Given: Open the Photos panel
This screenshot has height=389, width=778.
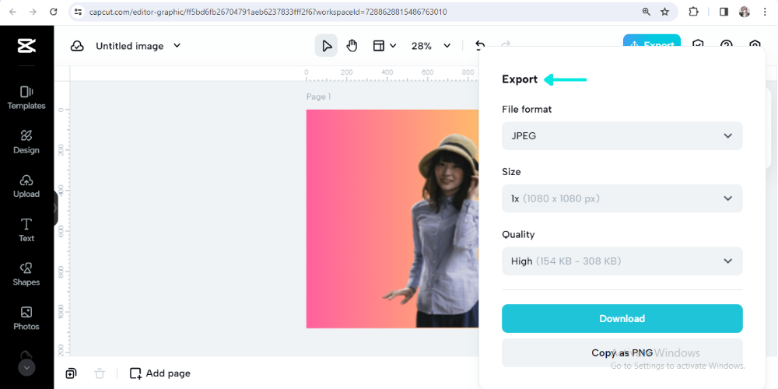Looking at the screenshot, I should 26,318.
